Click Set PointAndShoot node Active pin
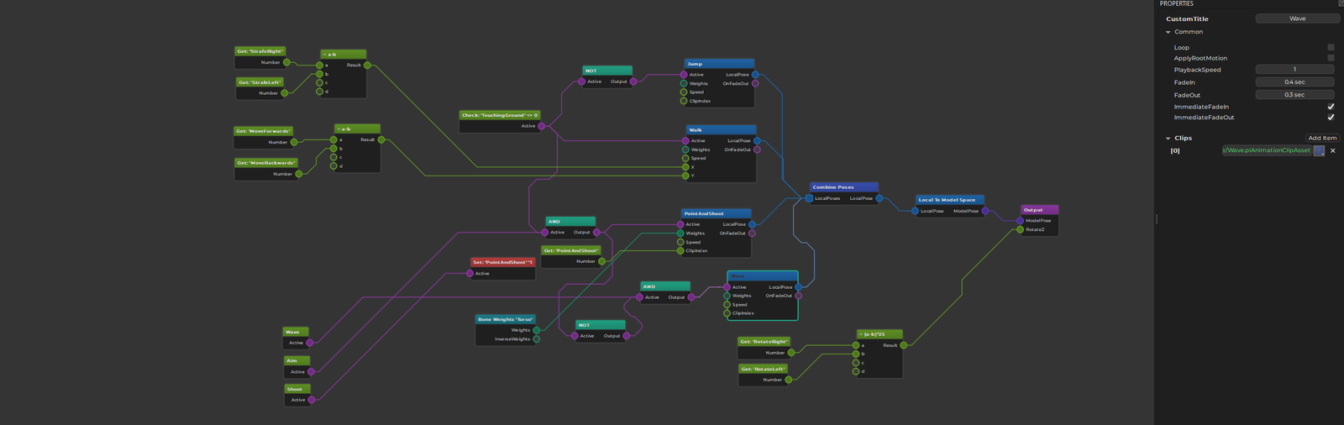1344x425 pixels. (x=470, y=274)
